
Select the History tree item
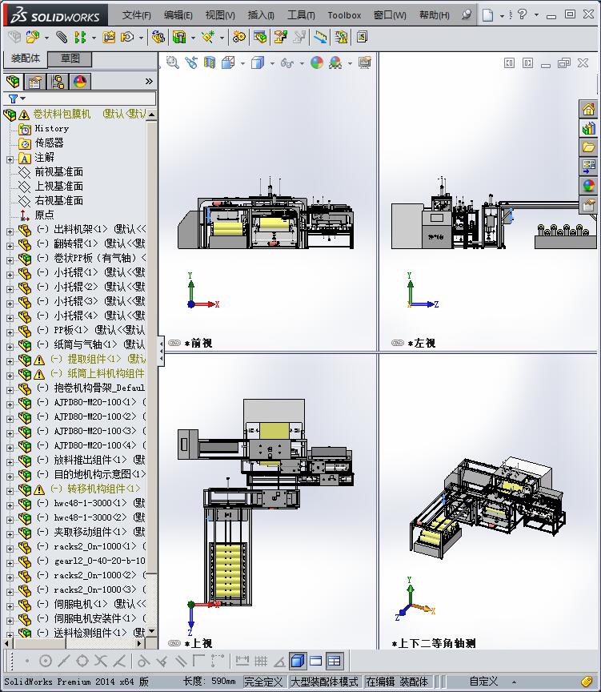pos(51,128)
